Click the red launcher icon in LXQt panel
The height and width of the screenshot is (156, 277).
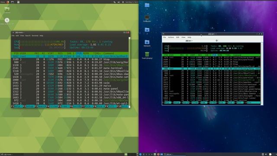coord(158,154)
